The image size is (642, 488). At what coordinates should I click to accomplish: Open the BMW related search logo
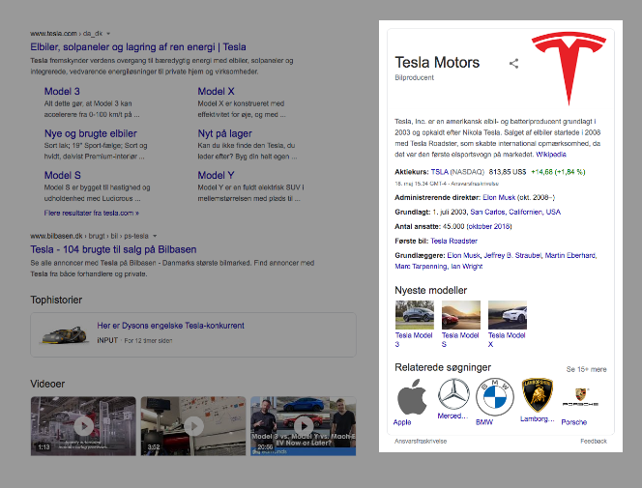495,397
